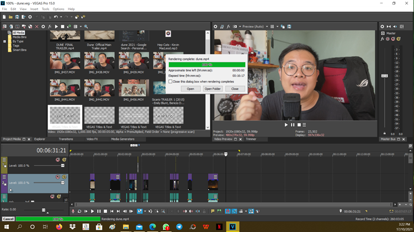Click the open project folder icon
This screenshot has width=414, height=232.
(x=10, y=17)
